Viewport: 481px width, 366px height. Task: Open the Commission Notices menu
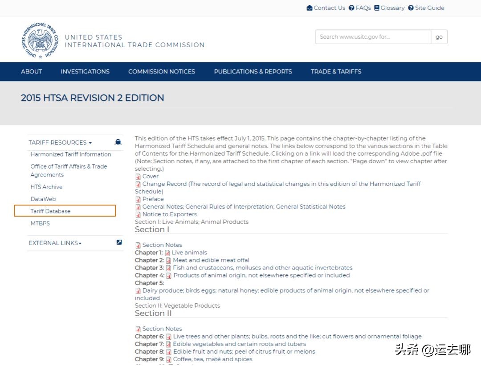coord(162,71)
